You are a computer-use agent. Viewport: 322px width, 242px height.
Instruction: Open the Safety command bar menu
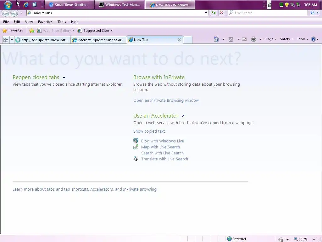286,39
